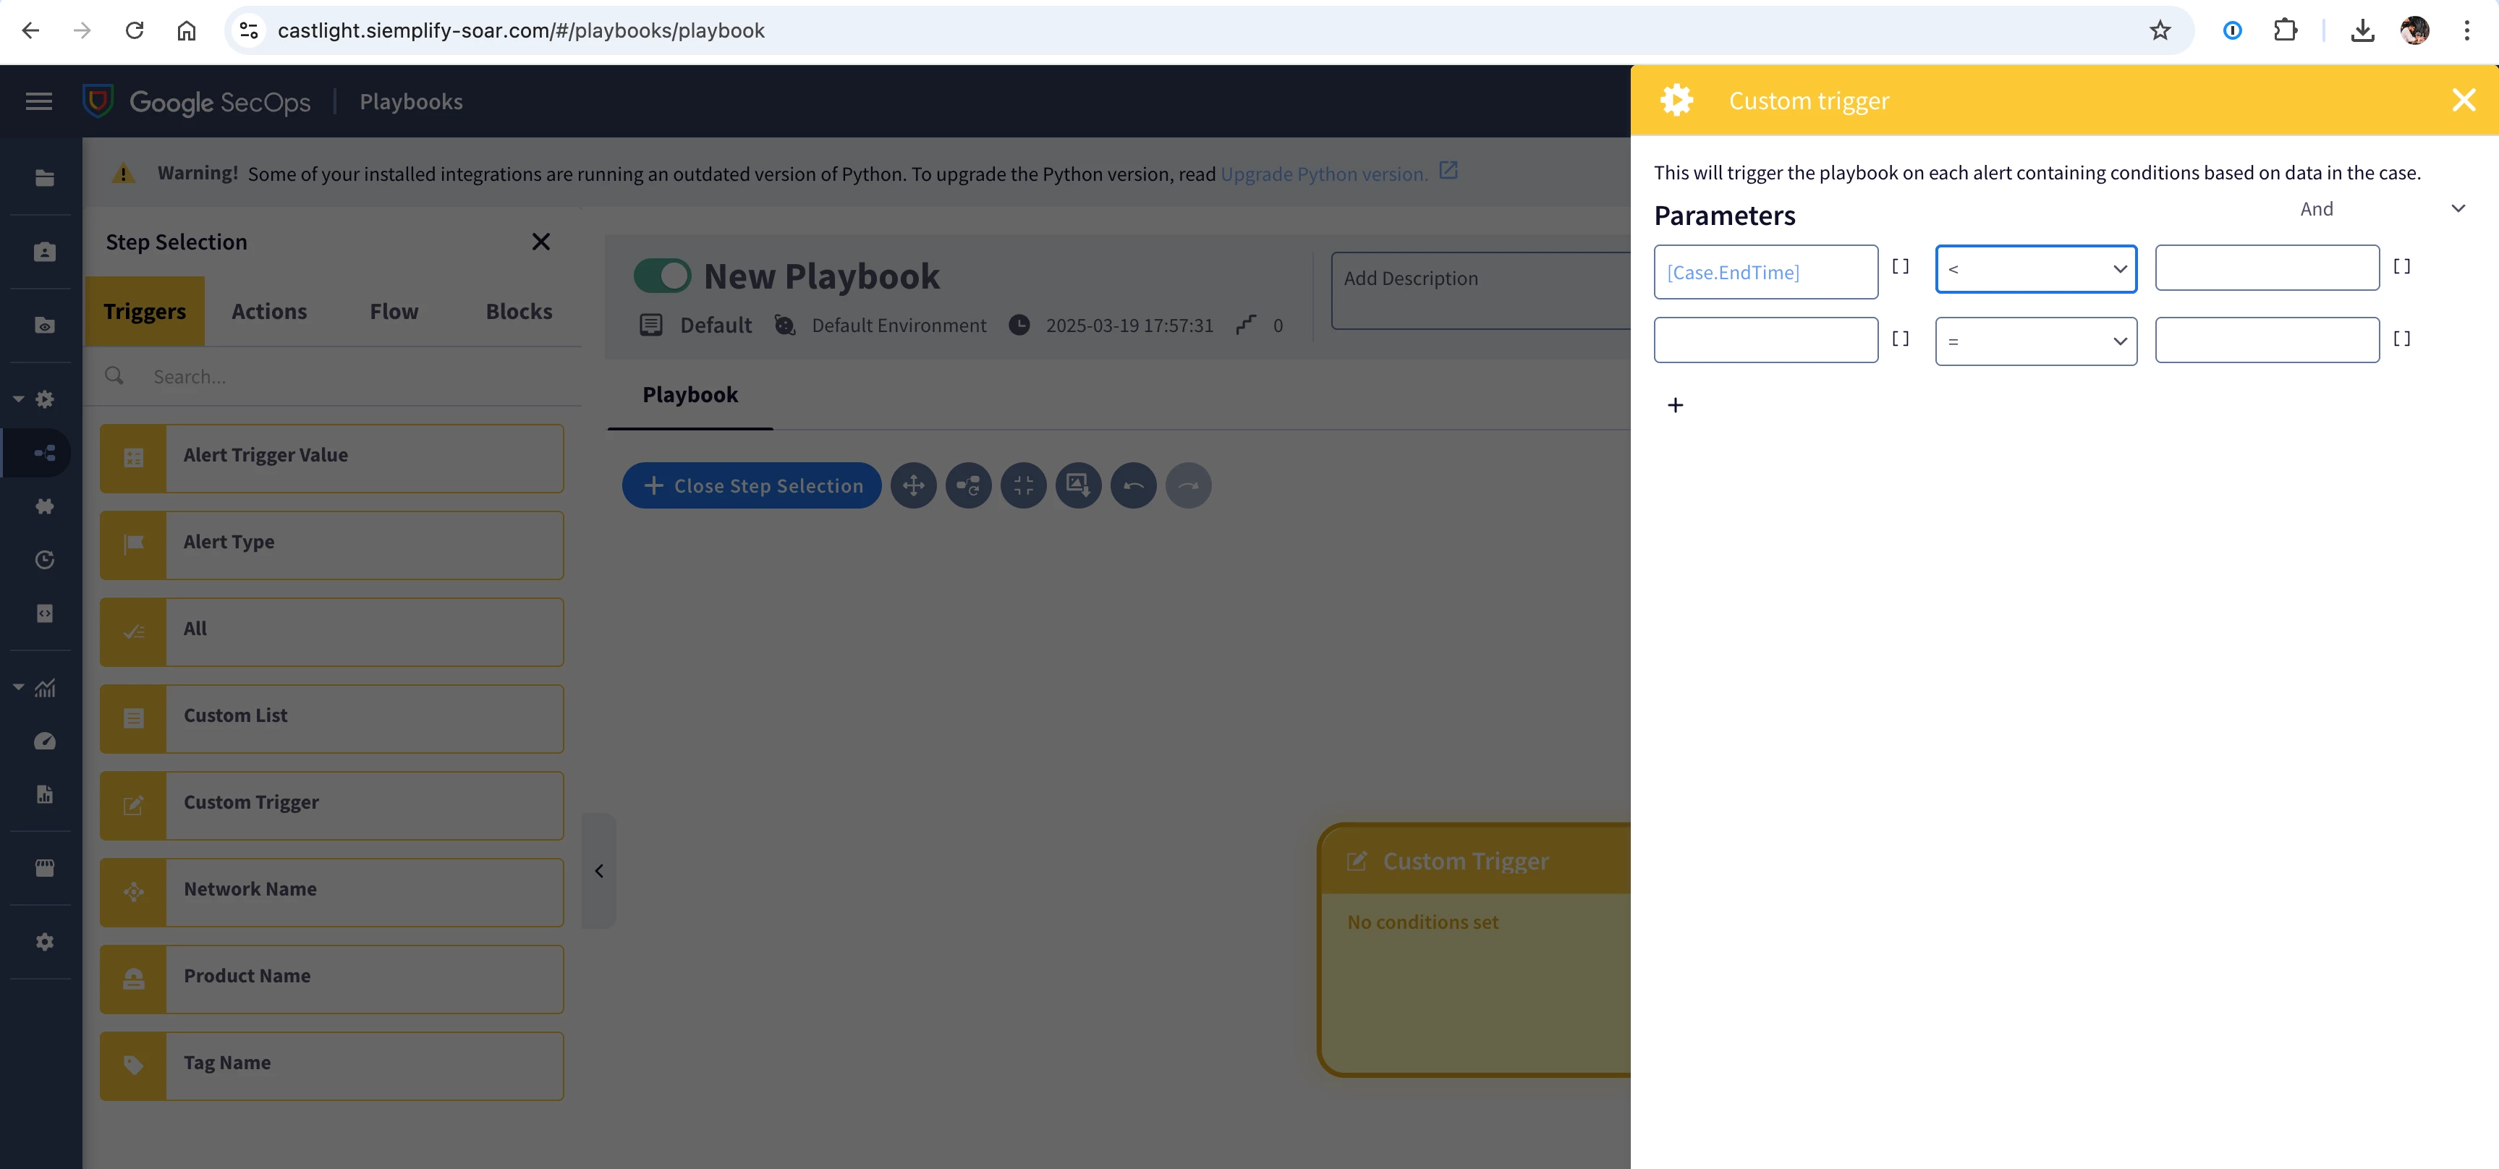Click the [Case.EndTime] parameter field

[1765, 272]
